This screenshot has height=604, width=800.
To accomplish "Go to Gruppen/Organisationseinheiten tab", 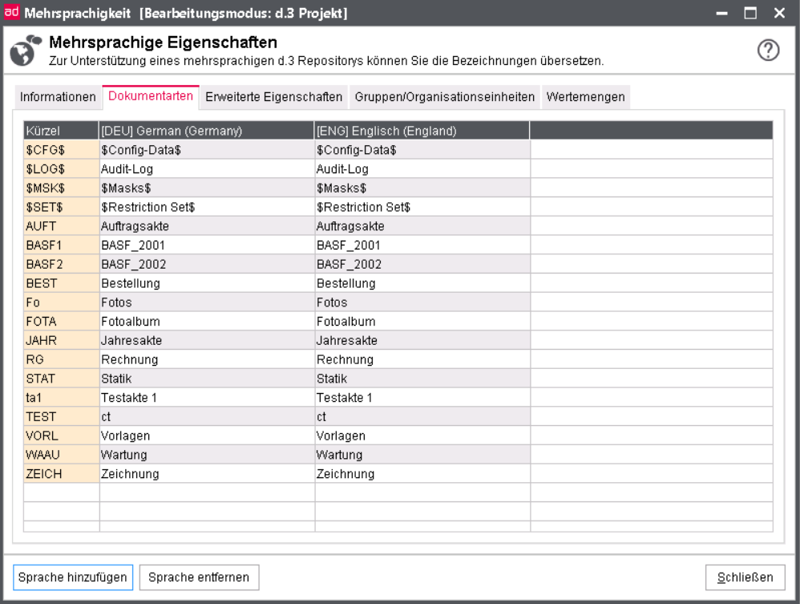I will [444, 97].
